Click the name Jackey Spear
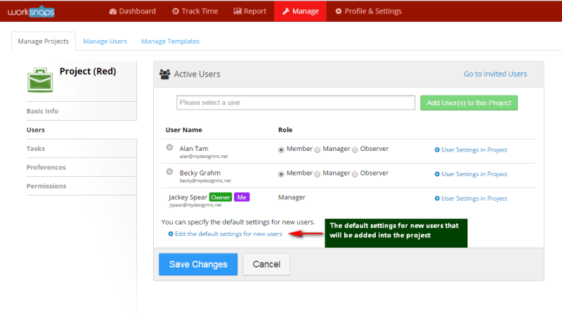Viewport: 562px width, 318px height. 188,197
